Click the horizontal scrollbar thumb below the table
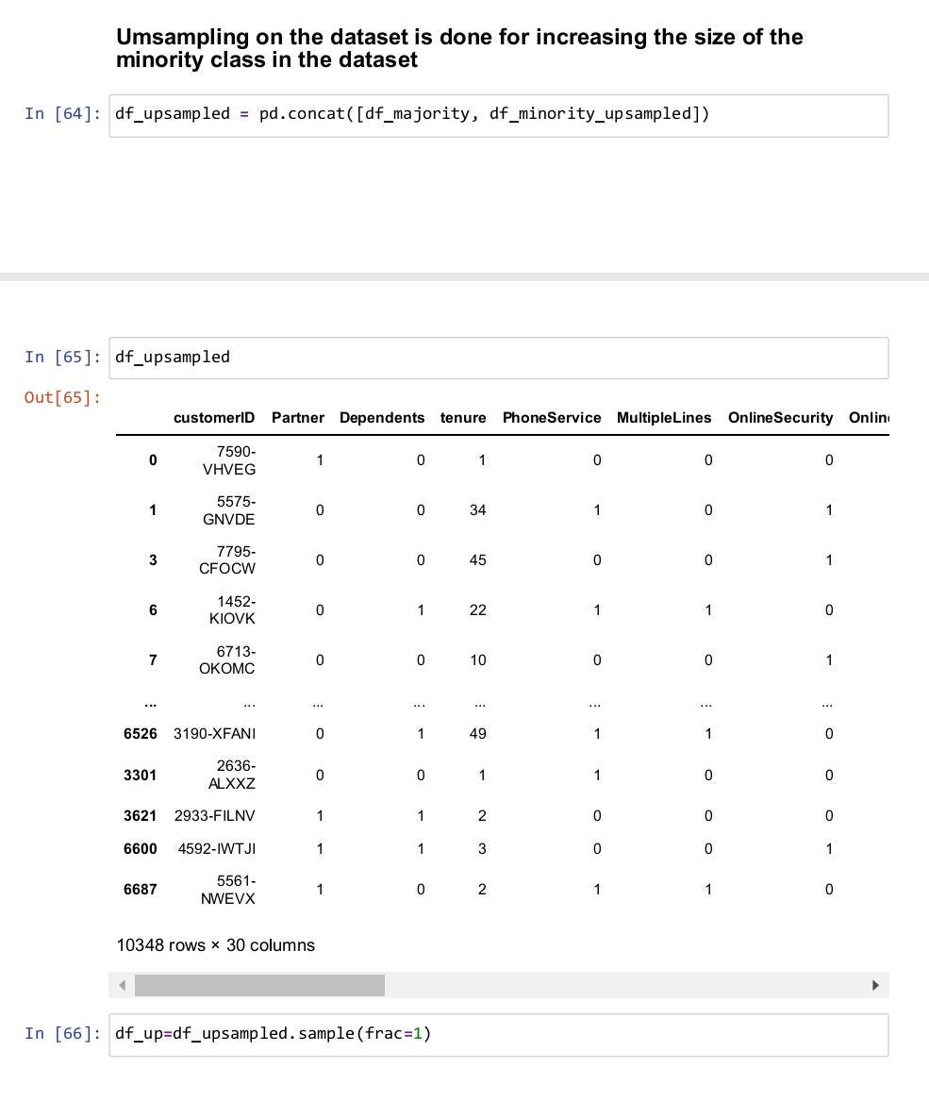The image size is (929, 1101). [x=260, y=985]
